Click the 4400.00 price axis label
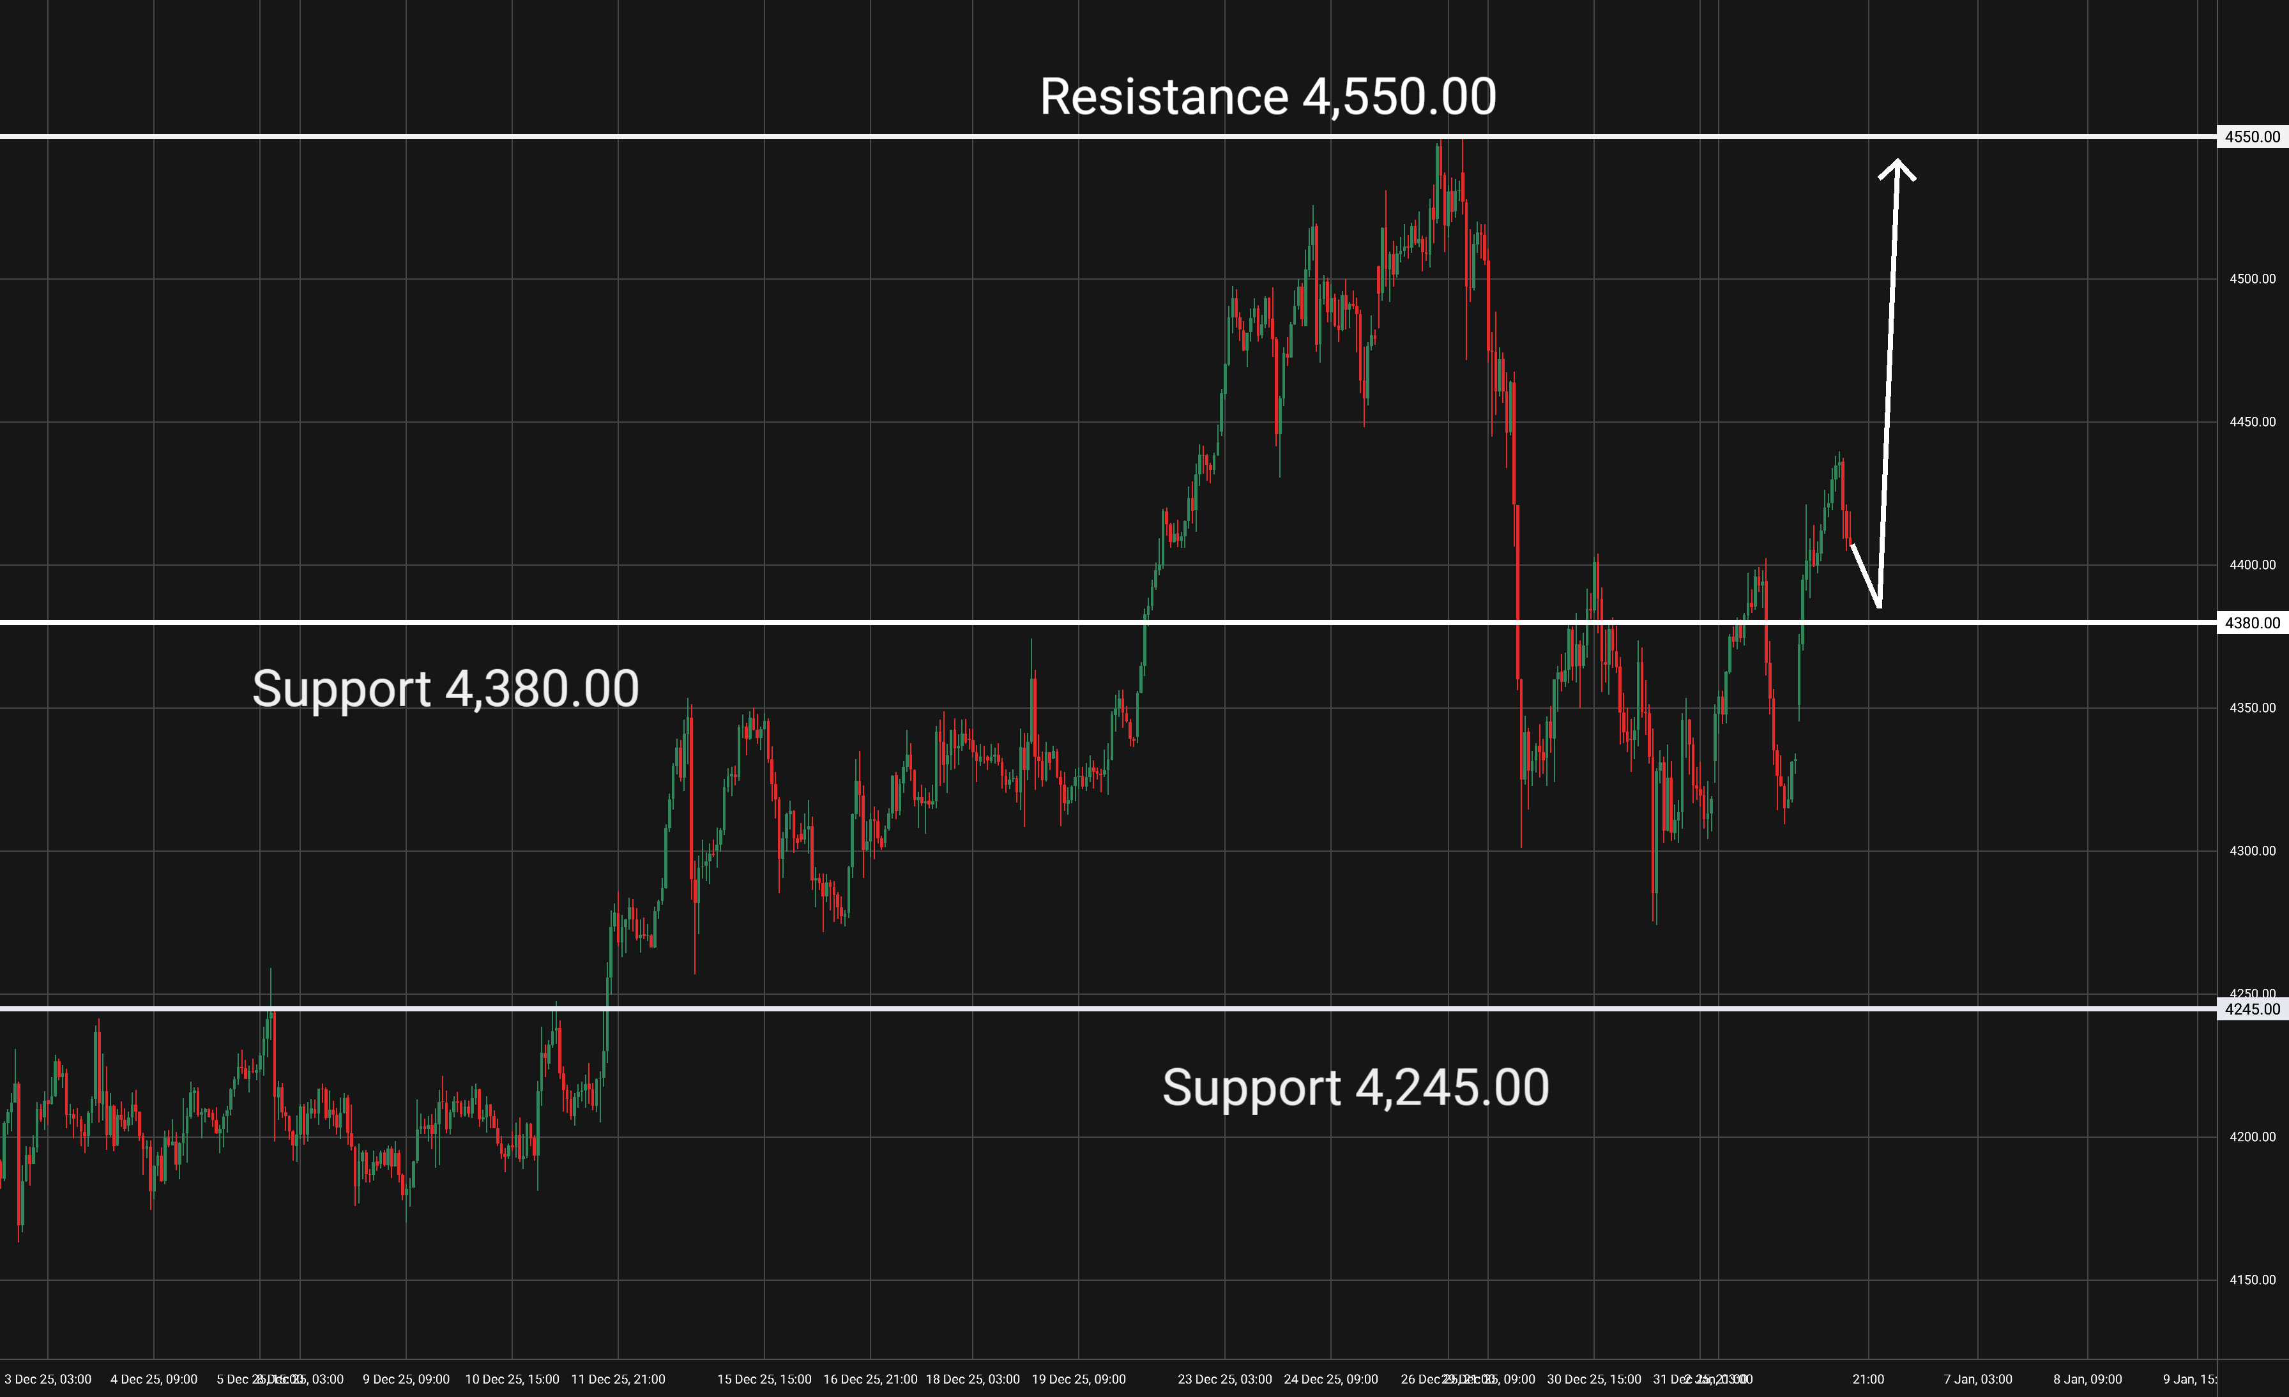 click(2252, 565)
